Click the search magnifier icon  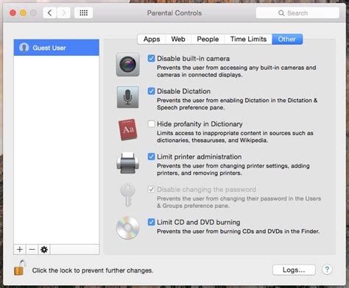click(x=281, y=13)
